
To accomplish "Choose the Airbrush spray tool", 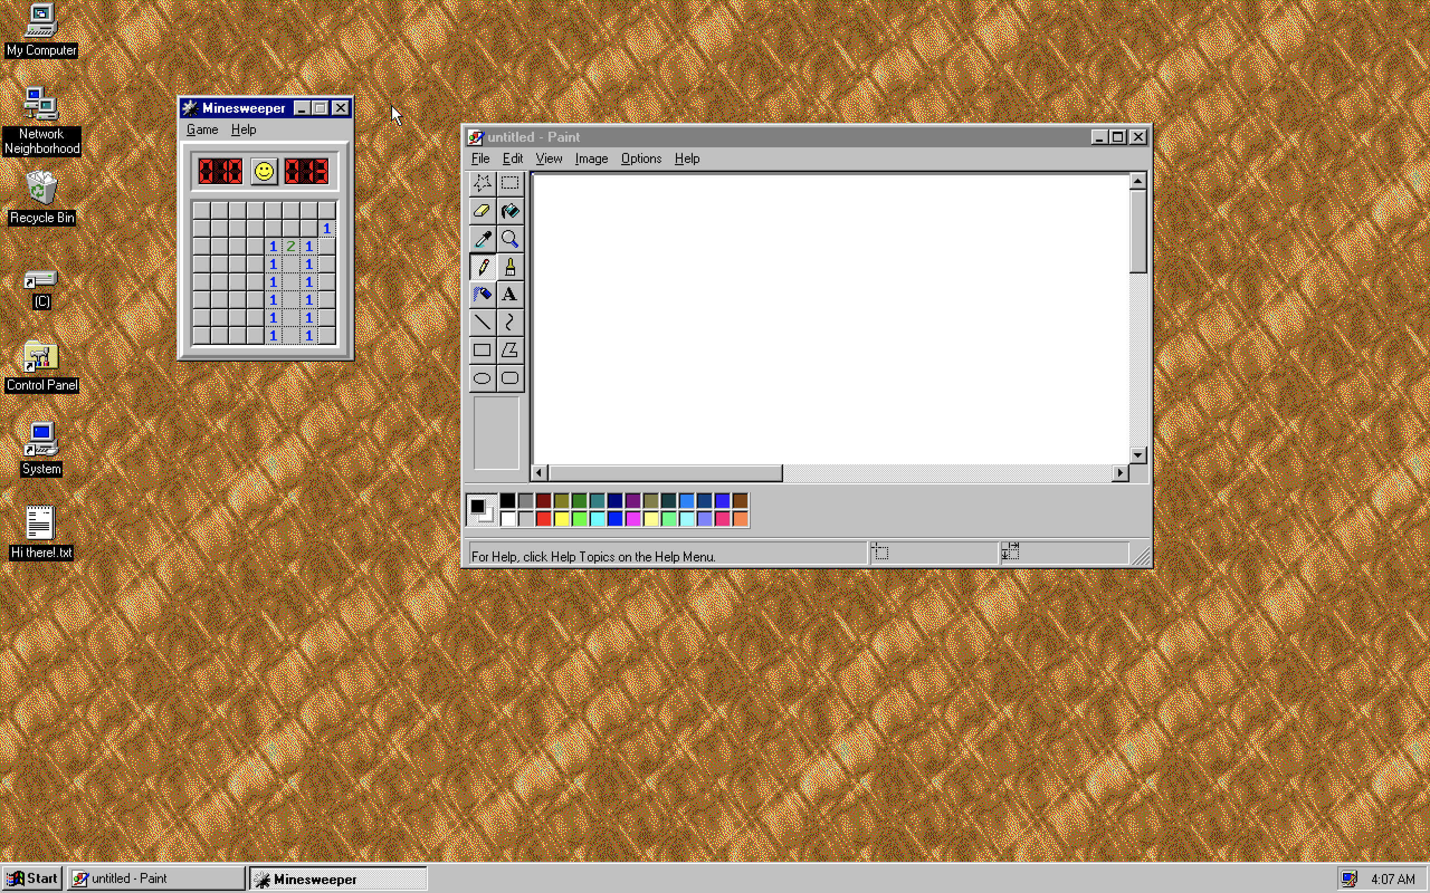I will pyautogui.click(x=482, y=294).
